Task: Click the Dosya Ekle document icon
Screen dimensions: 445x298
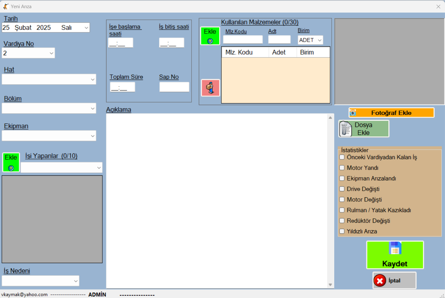Action: pyautogui.click(x=346, y=129)
